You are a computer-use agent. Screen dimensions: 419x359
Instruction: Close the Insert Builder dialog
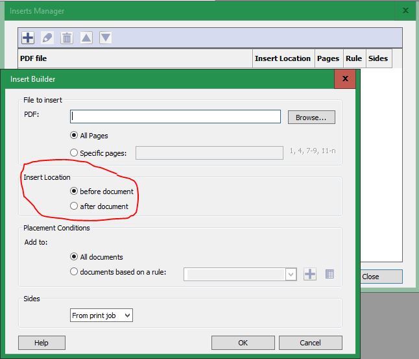click(x=345, y=79)
